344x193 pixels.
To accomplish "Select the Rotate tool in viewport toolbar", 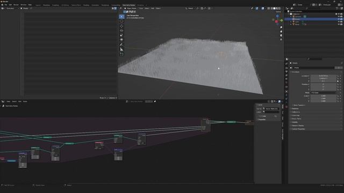I will [x=121, y=31].
